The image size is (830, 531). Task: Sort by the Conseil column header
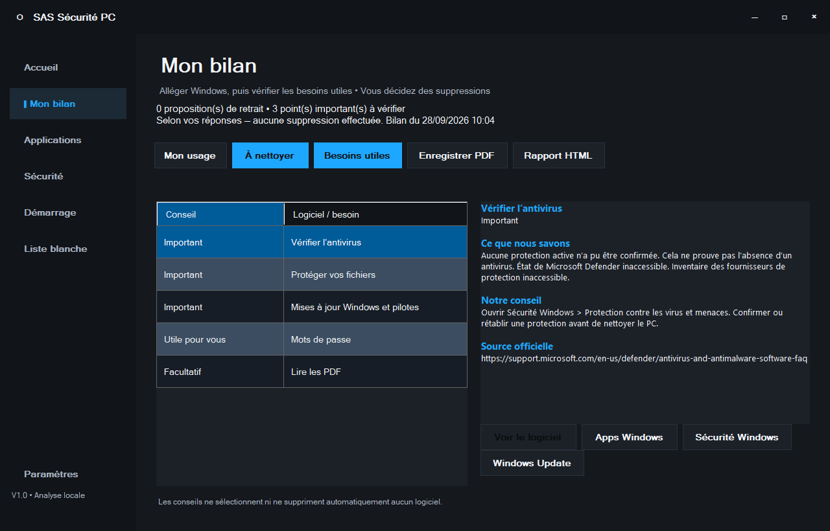click(x=220, y=214)
